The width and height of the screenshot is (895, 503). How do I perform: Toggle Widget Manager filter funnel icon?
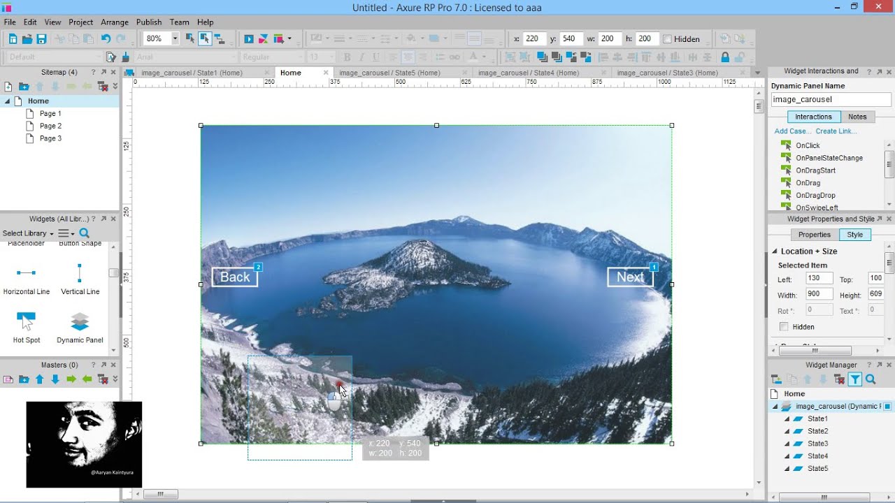855,379
